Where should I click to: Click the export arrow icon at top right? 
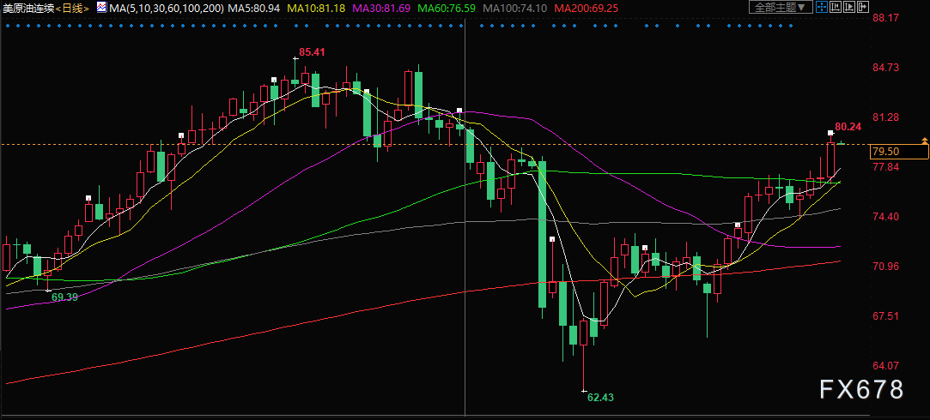pos(862,7)
